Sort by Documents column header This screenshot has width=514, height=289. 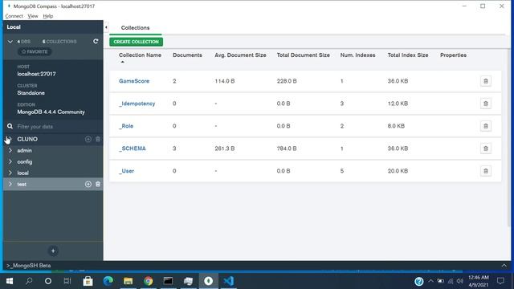point(187,55)
